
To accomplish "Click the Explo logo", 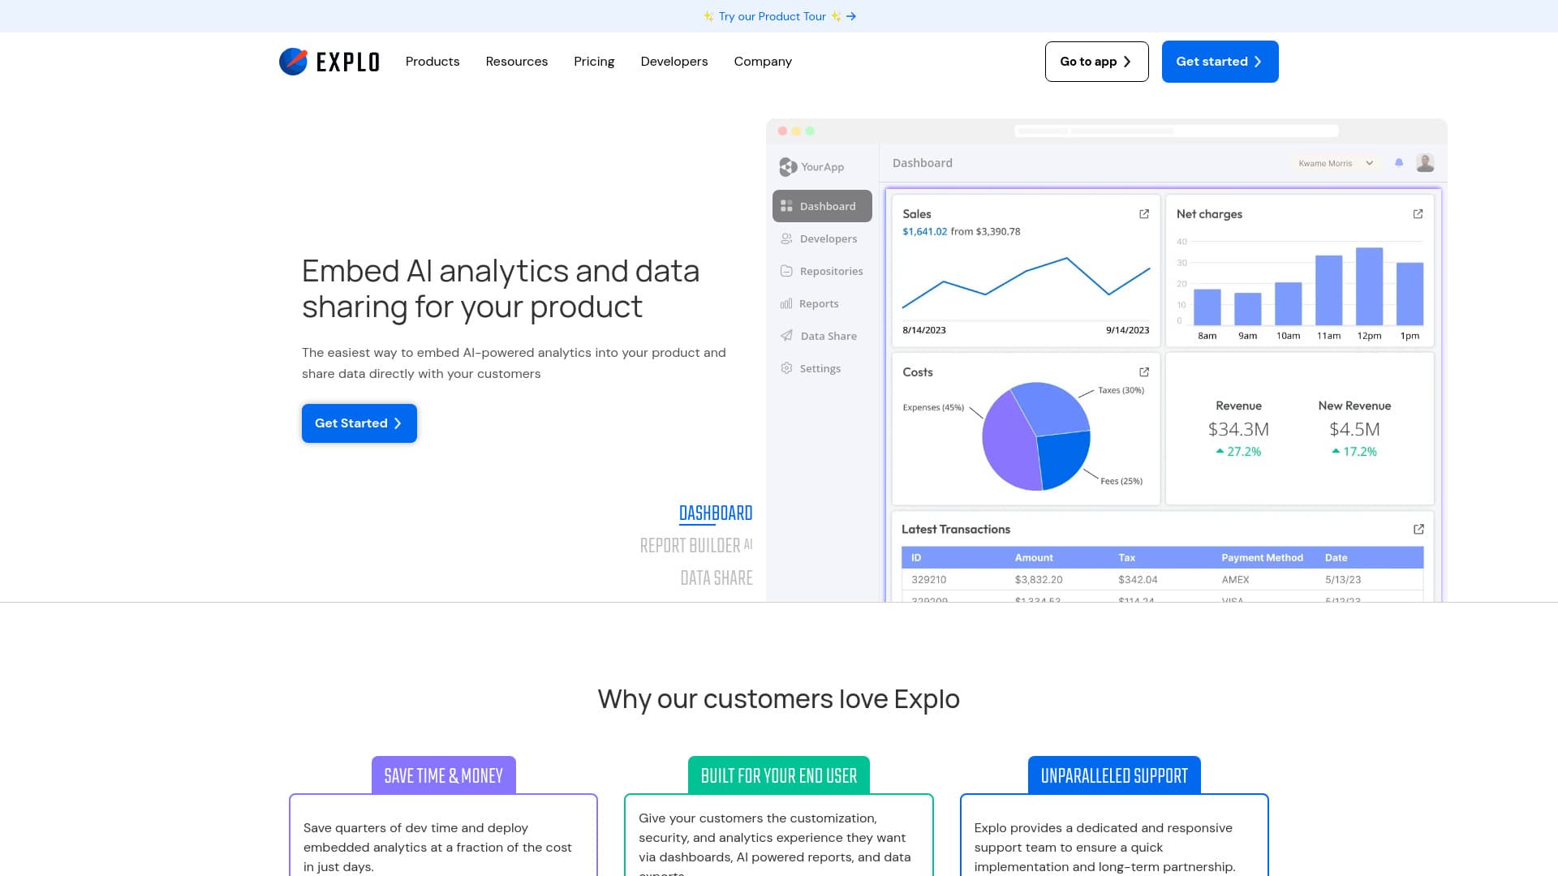I will pyautogui.click(x=329, y=61).
